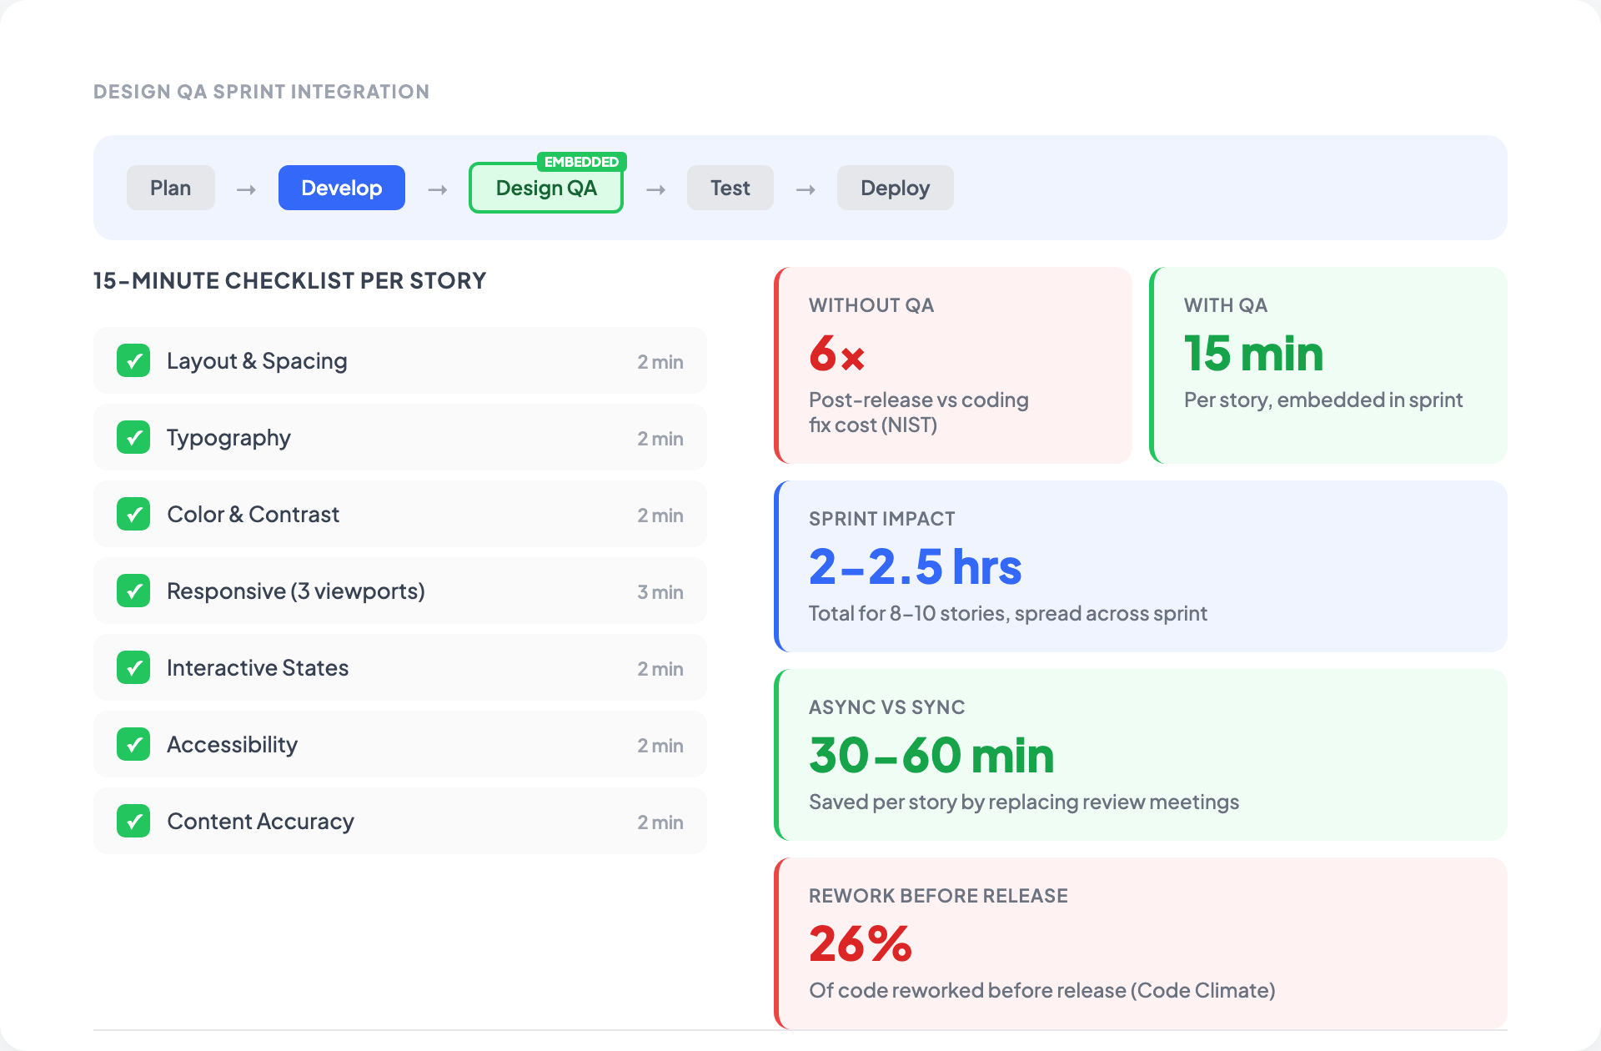This screenshot has height=1051, width=1601.
Task: Click the blue Develop stage button
Action: click(342, 188)
